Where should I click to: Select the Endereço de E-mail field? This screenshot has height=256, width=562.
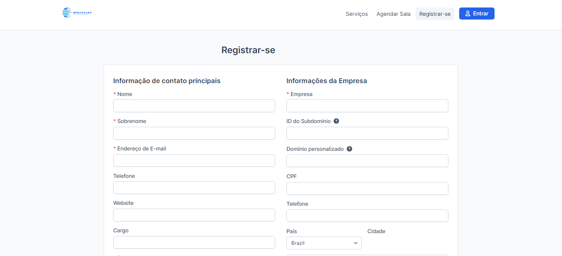coord(194,161)
